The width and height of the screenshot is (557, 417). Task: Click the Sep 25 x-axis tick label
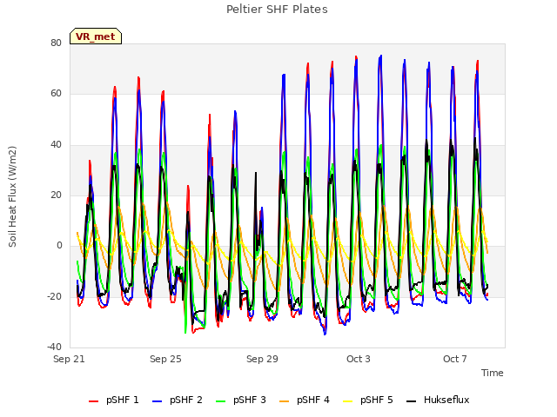165,359
